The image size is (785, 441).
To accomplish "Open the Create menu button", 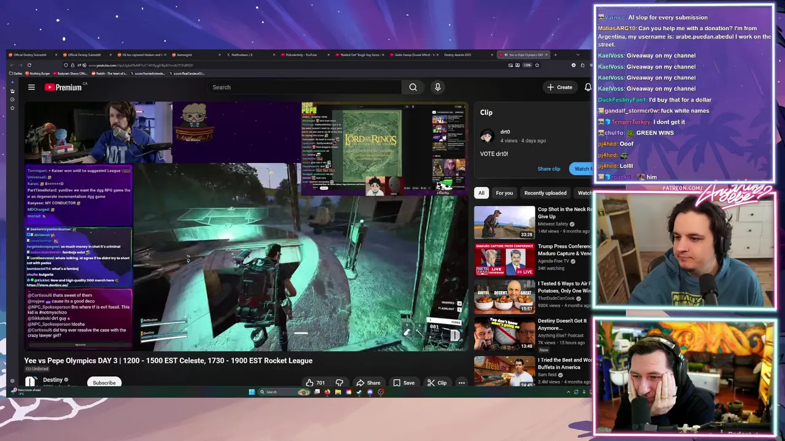I will (560, 87).
